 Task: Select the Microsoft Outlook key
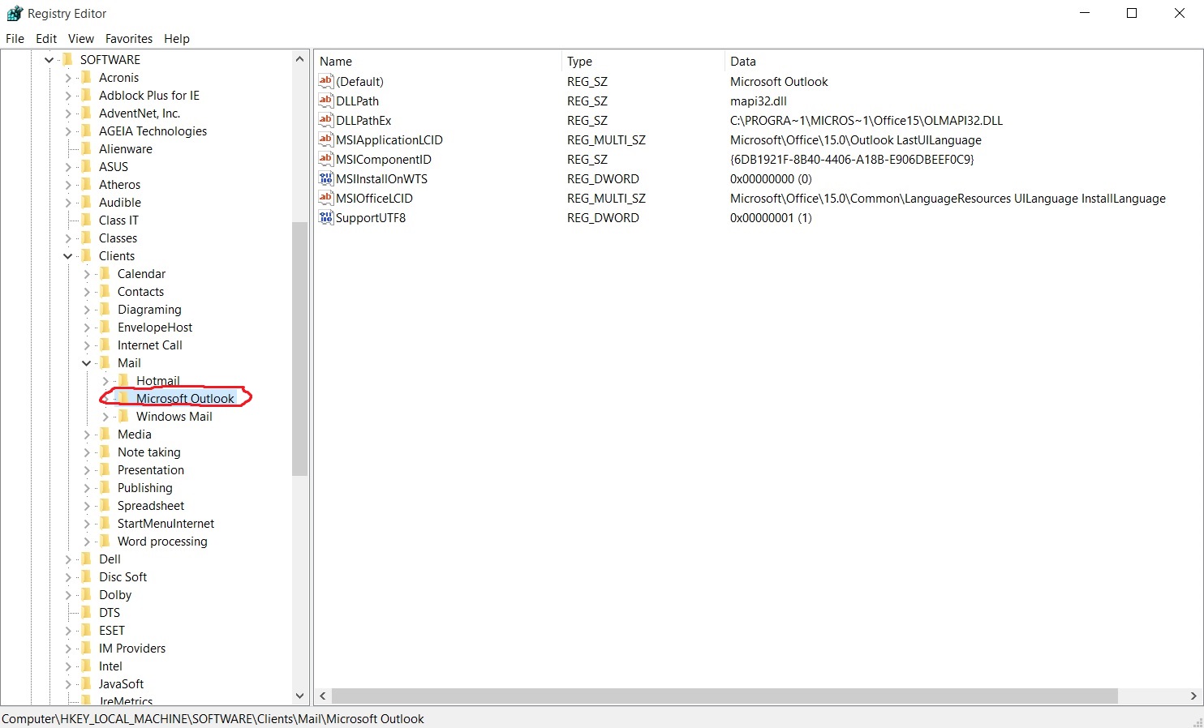pyautogui.click(x=185, y=398)
